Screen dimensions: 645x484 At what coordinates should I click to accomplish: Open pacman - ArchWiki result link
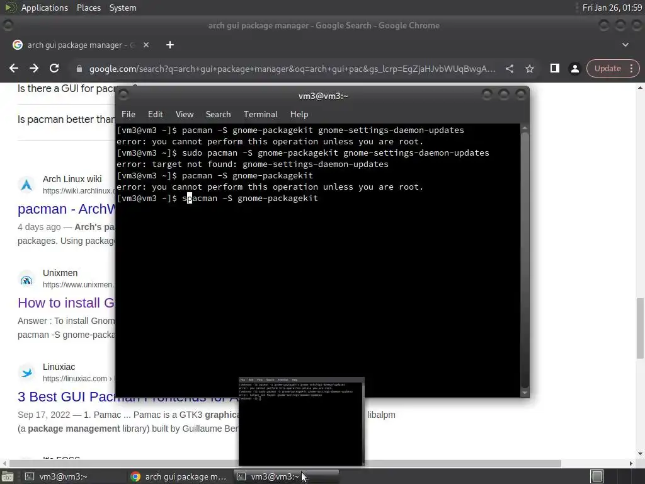pyautogui.click(x=66, y=209)
